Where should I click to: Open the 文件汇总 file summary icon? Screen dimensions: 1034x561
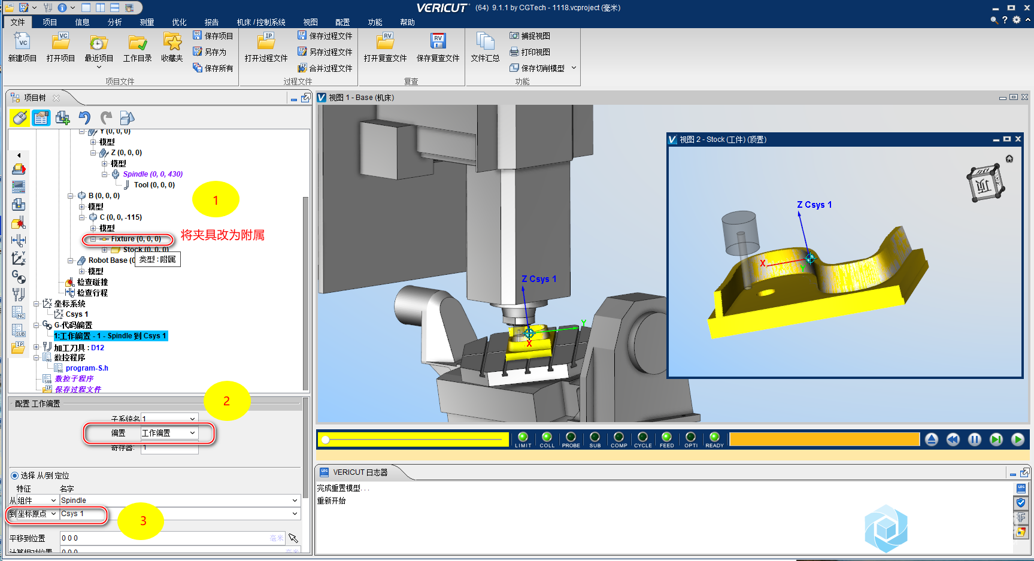coord(484,43)
